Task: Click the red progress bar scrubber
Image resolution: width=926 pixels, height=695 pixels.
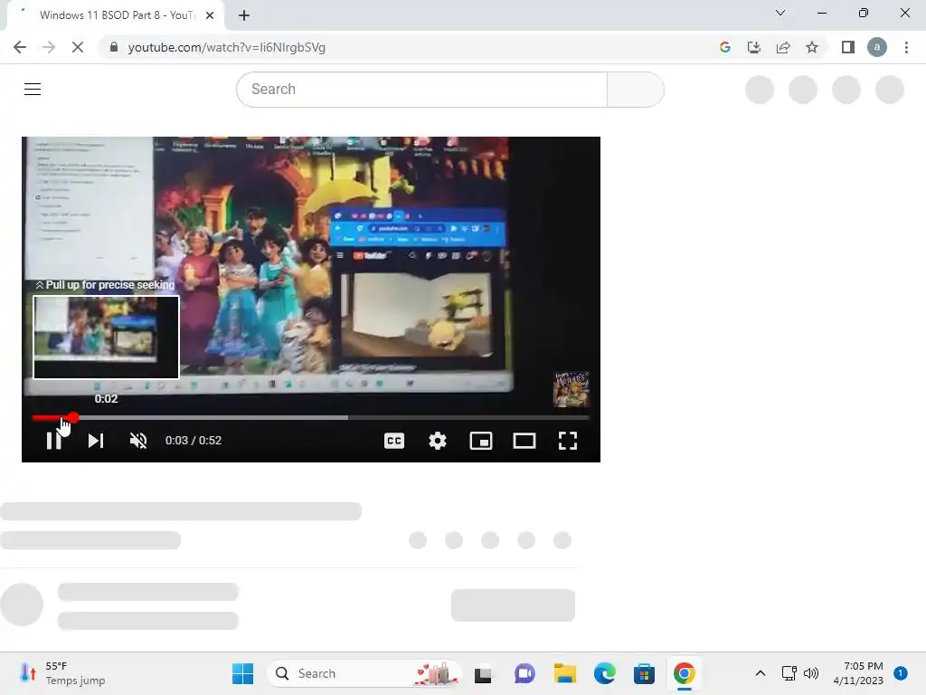Action: [x=72, y=417]
